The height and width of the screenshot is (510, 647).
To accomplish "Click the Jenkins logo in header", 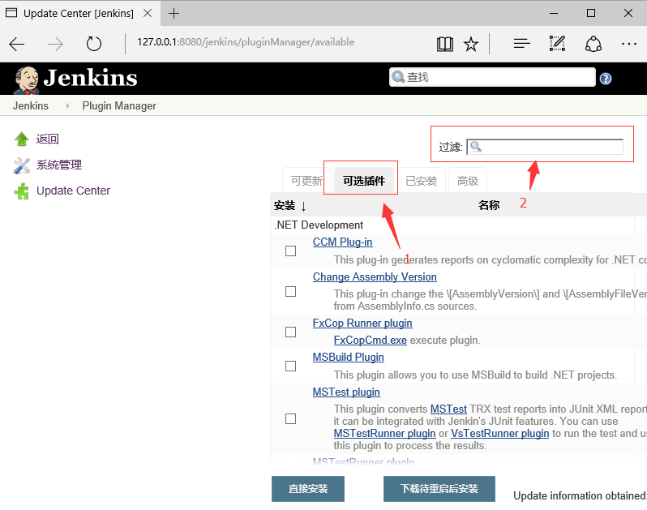I will coord(76,79).
